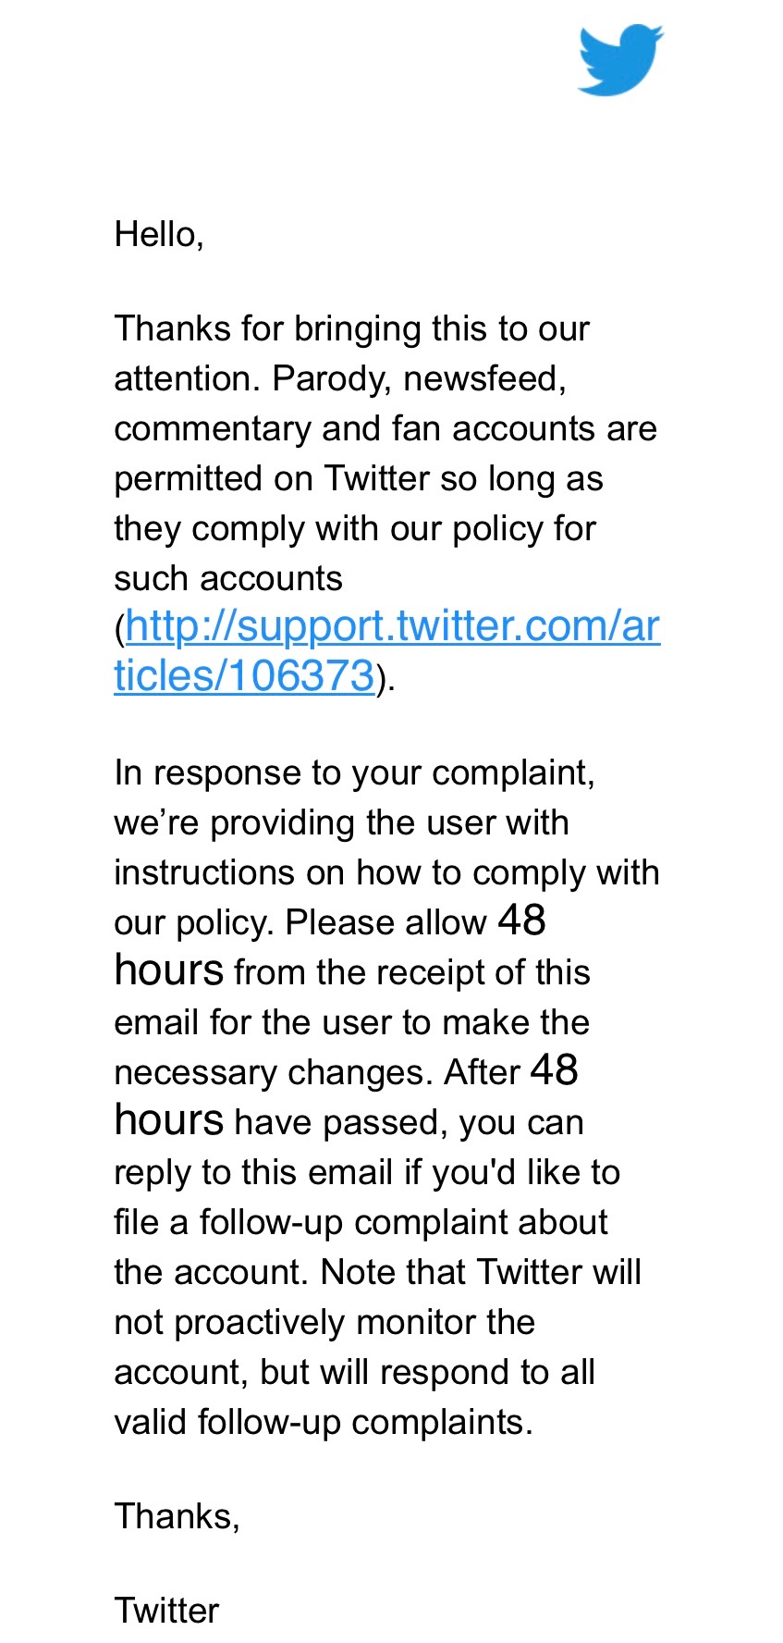Click the "such accounts" text line

coord(227,579)
